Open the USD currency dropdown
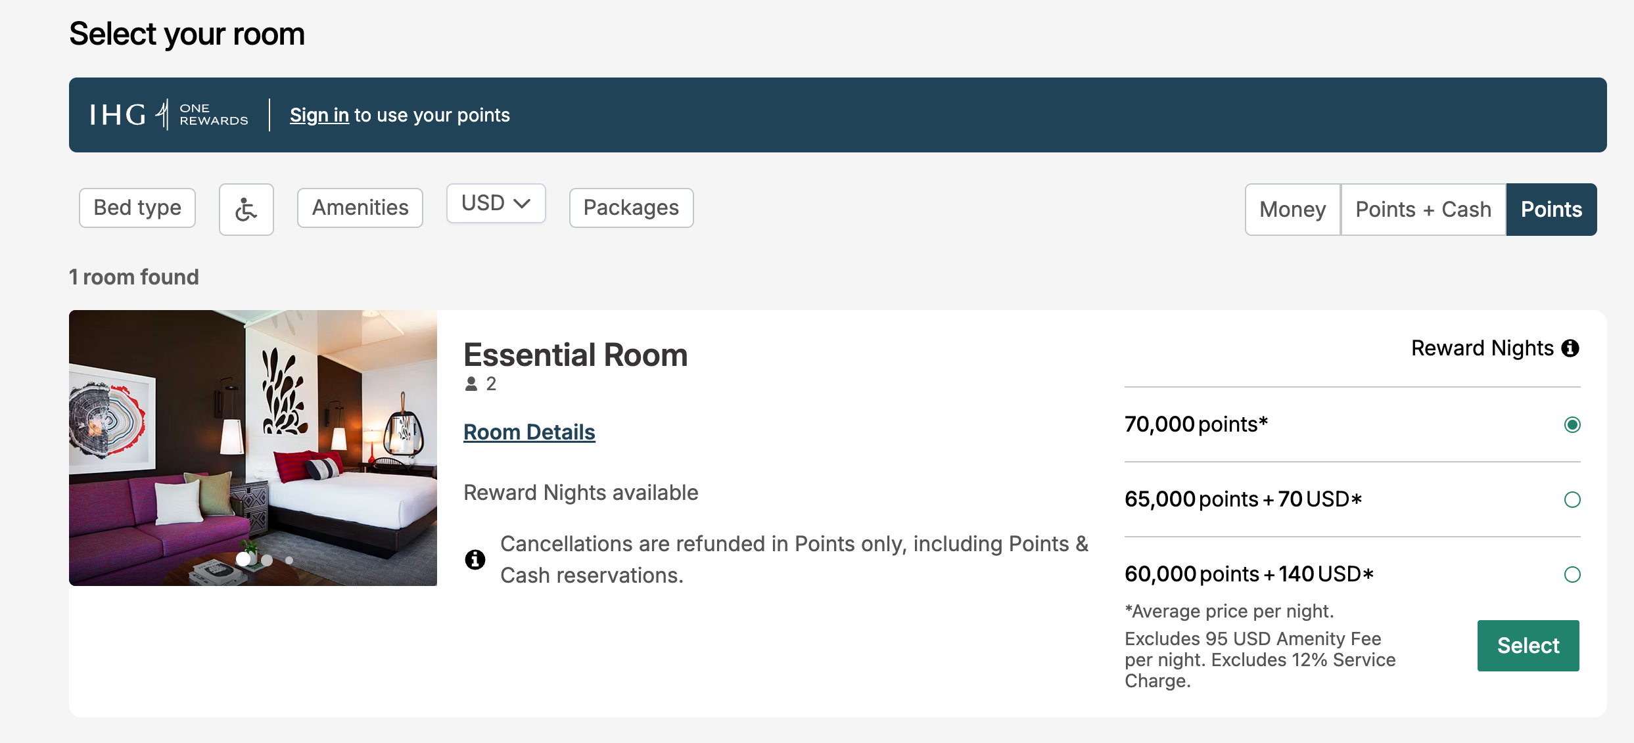 tap(496, 203)
